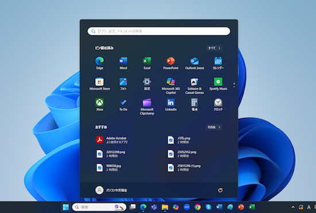This screenshot has width=316, height=213.
Task: Open recommended file 25815296 (1).png
Action: 184,168
